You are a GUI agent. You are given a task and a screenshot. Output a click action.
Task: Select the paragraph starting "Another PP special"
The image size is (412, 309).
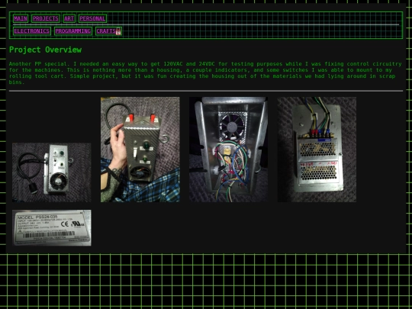point(206,72)
